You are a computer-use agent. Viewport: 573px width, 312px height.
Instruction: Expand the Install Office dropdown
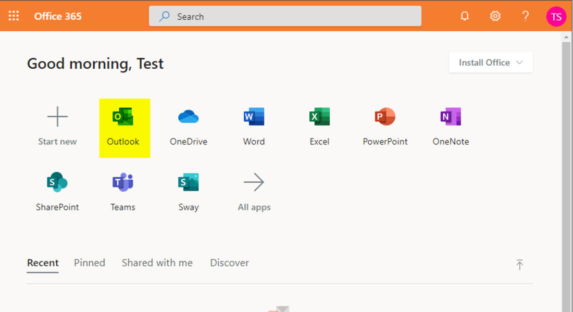coord(490,63)
